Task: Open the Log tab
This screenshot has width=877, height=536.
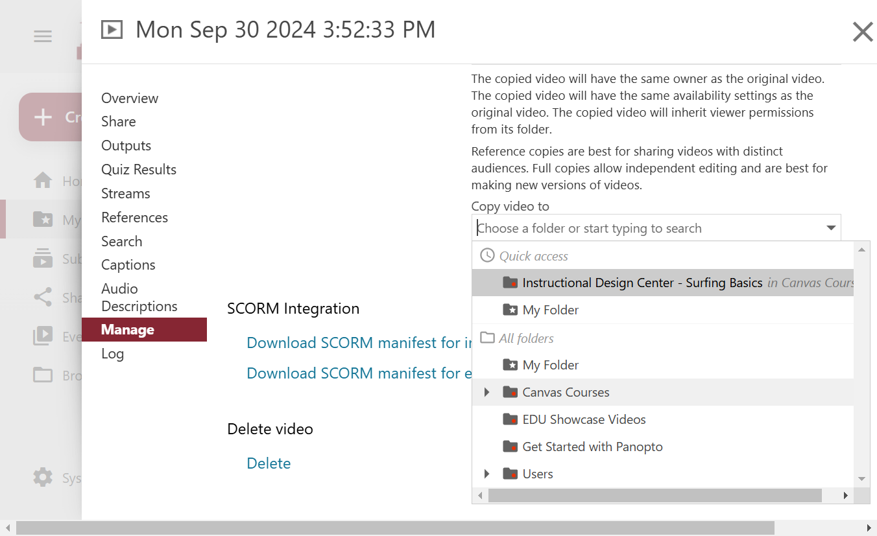Action: [113, 353]
